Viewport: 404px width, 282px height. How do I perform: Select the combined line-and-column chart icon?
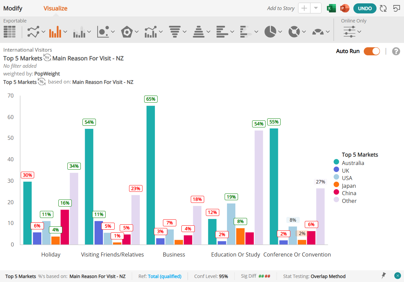pos(151,32)
